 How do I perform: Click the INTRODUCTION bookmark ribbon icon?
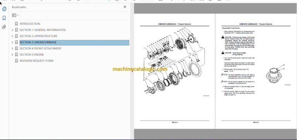click(17, 24)
